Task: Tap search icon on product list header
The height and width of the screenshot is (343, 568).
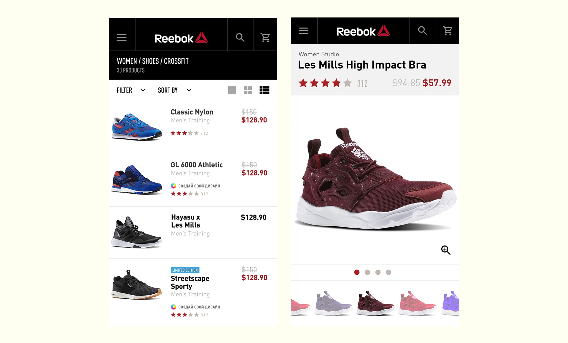Action: click(x=240, y=38)
